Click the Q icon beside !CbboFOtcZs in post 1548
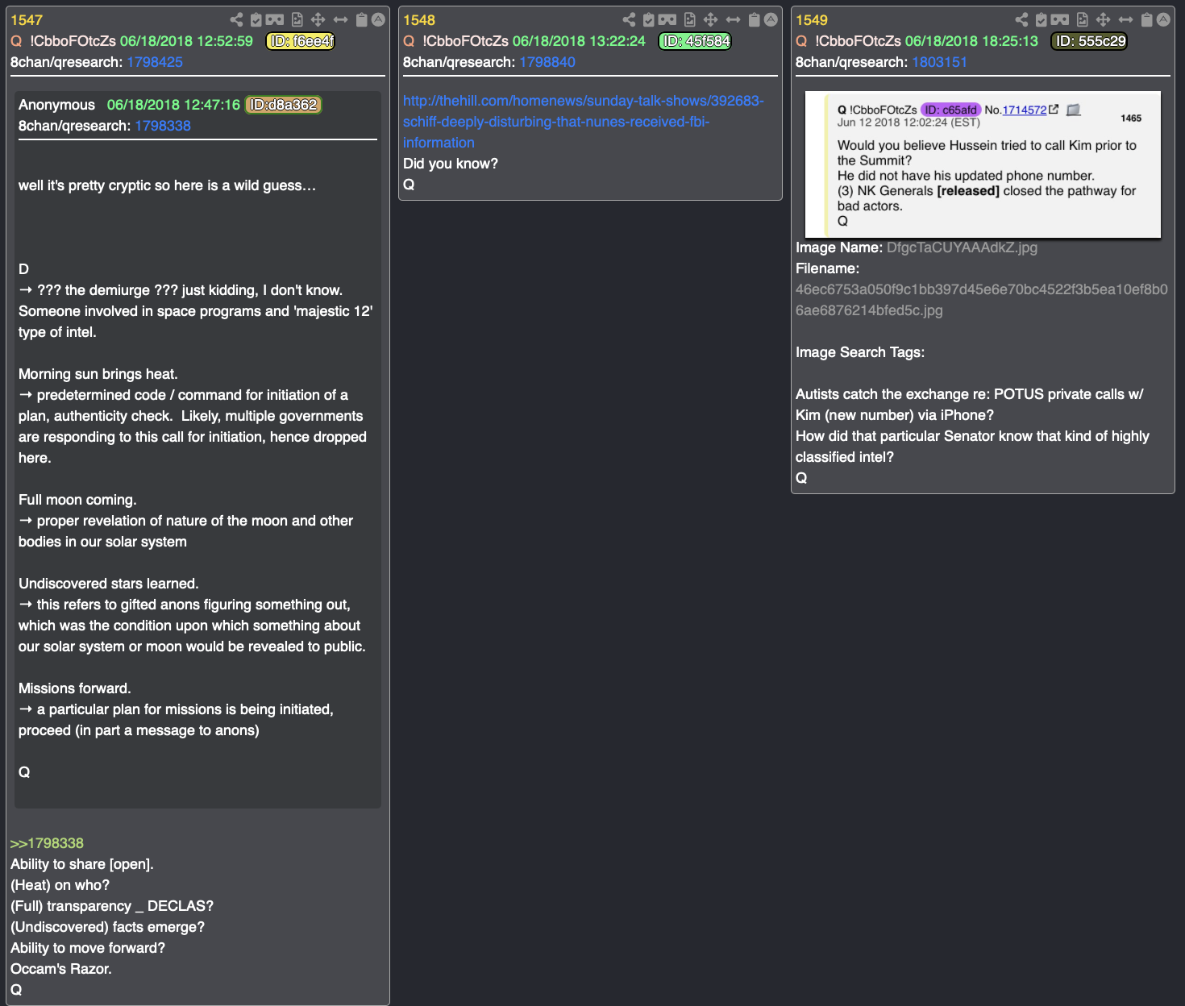The width and height of the screenshot is (1185, 1006). (x=409, y=41)
